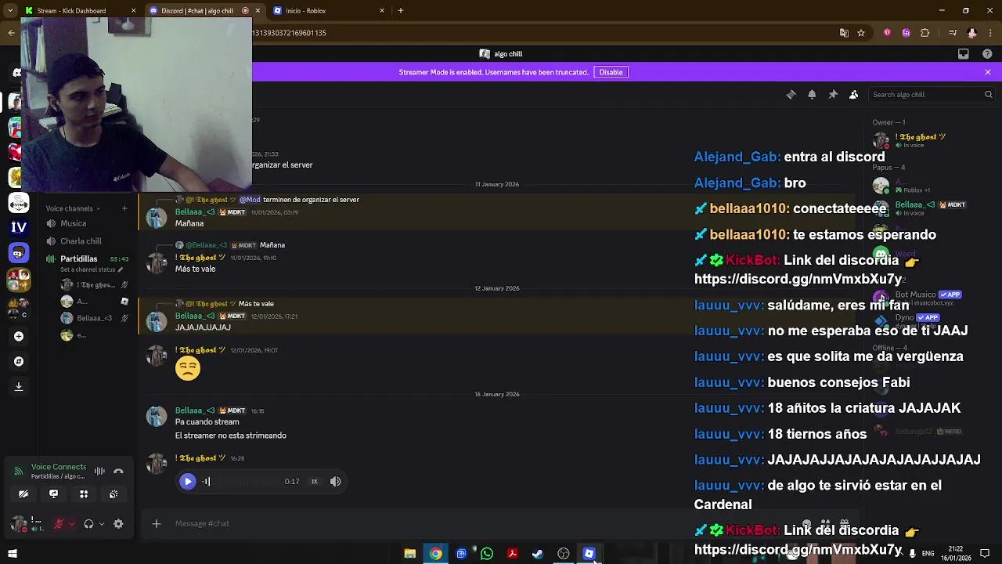Open Roblox on taskbar
1002x564 pixels.
point(589,554)
